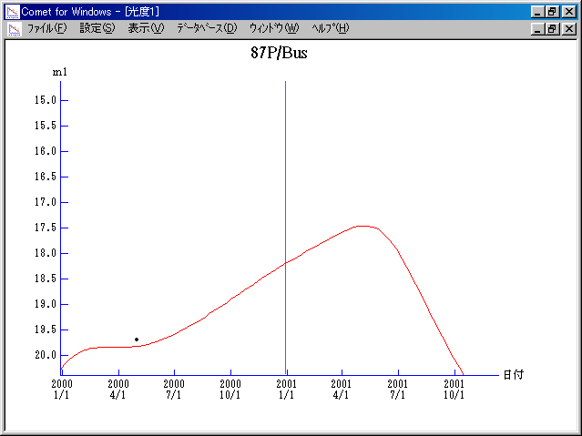Open the ウィンドウ(W) menu
This screenshot has height=436, width=582.
tap(273, 28)
